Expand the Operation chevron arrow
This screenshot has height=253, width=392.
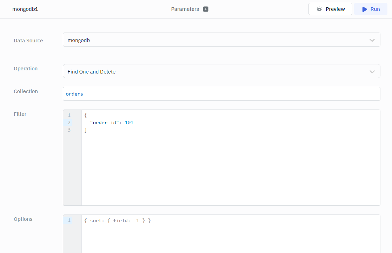372,71
